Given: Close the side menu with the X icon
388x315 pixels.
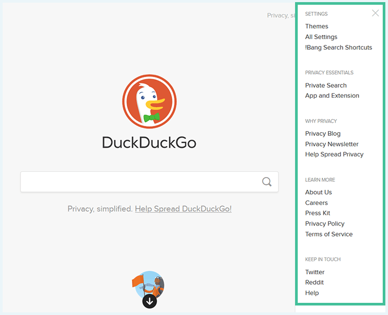Looking at the screenshot, I should point(375,13).
